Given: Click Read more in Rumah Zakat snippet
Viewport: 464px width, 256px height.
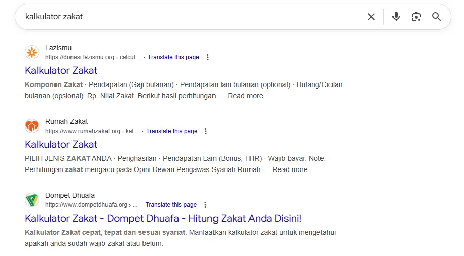Looking at the screenshot, I should pos(290,169).
